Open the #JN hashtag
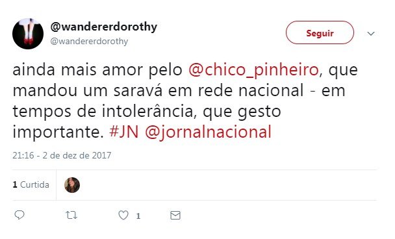This screenshot has height=239, width=395. click(124, 132)
